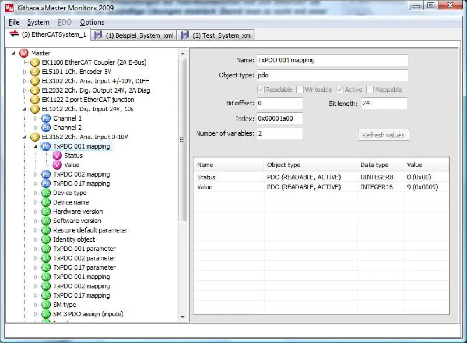The image size is (467, 343).
Task: Expand the EL5101 Encoder 5V node
Action: click(25, 72)
